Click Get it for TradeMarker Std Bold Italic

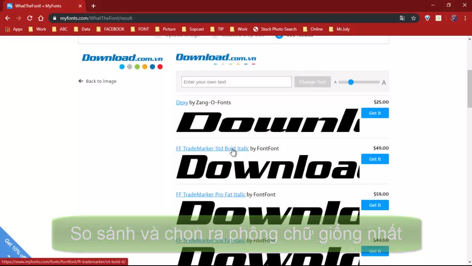point(375,159)
